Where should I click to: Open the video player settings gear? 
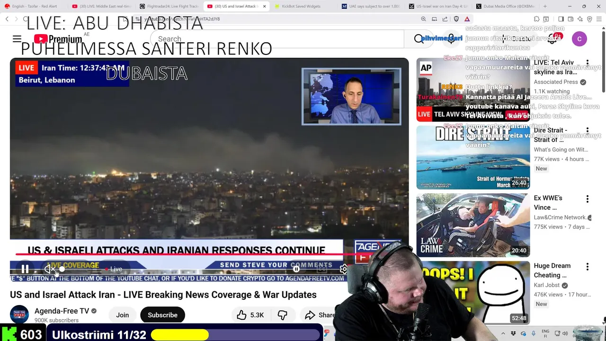344,269
